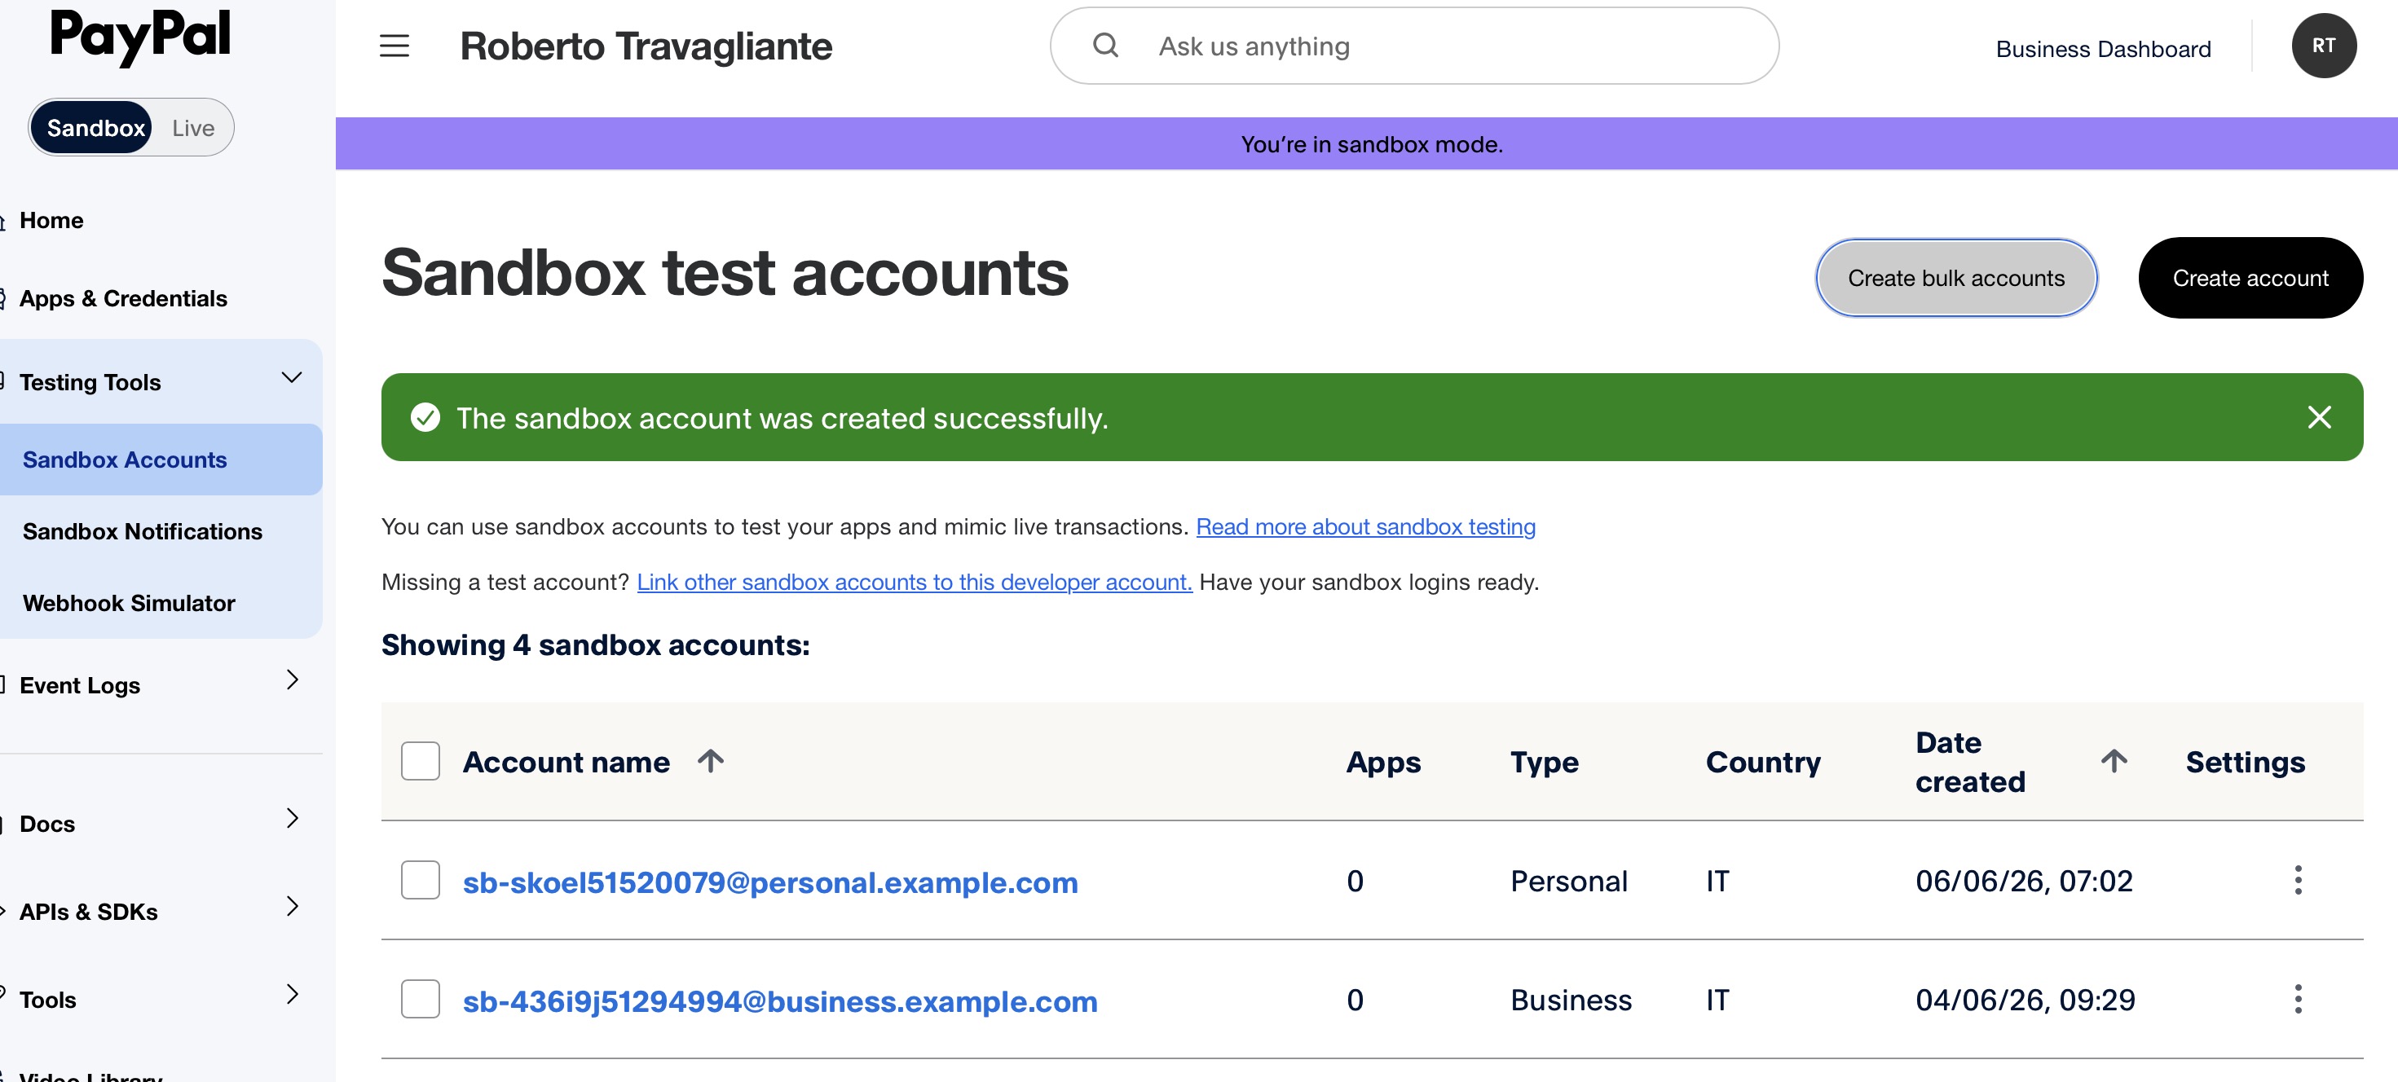This screenshot has width=2398, height=1082.
Task: Check the sb-skoel51520079 account checkbox
Action: coord(420,880)
